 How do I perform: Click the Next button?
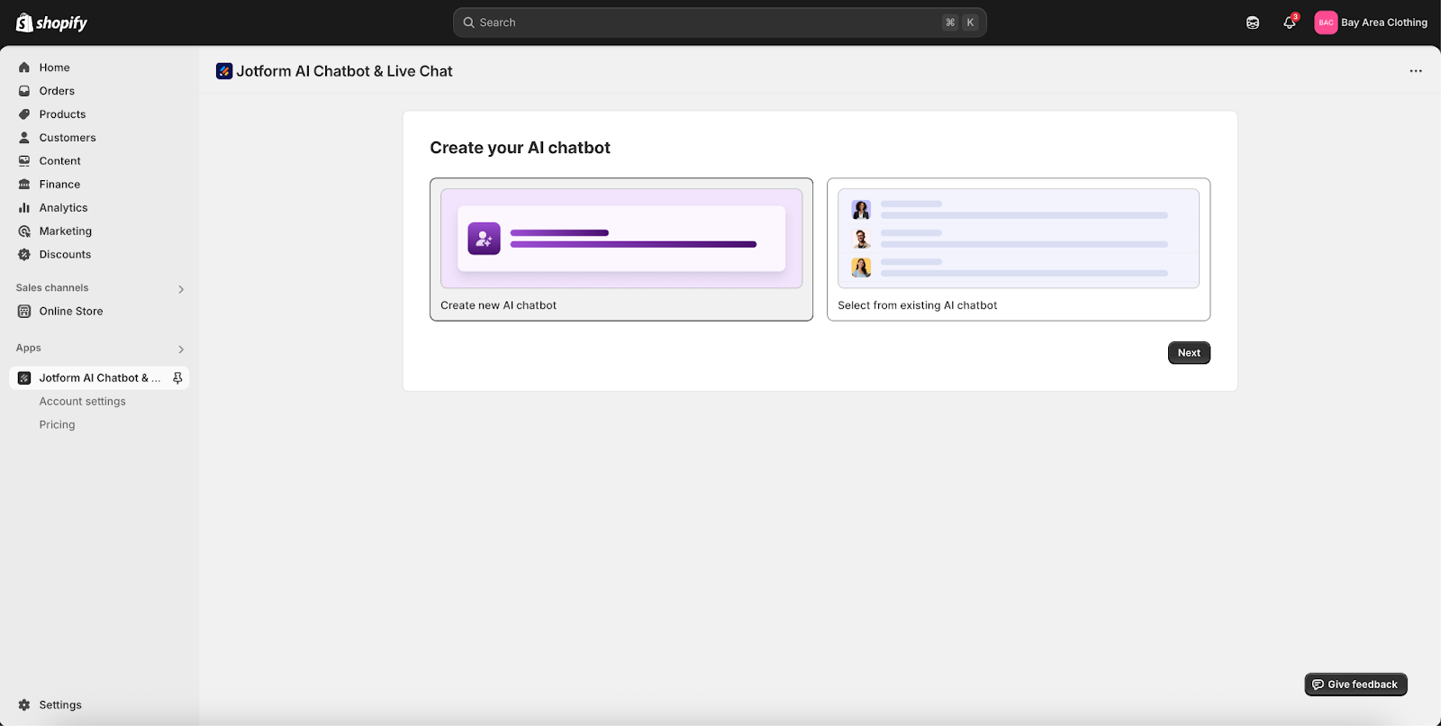[1189, 353]
